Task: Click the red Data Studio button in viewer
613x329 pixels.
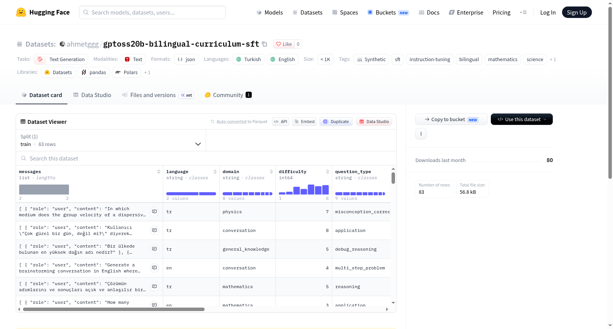Action: 374,122
